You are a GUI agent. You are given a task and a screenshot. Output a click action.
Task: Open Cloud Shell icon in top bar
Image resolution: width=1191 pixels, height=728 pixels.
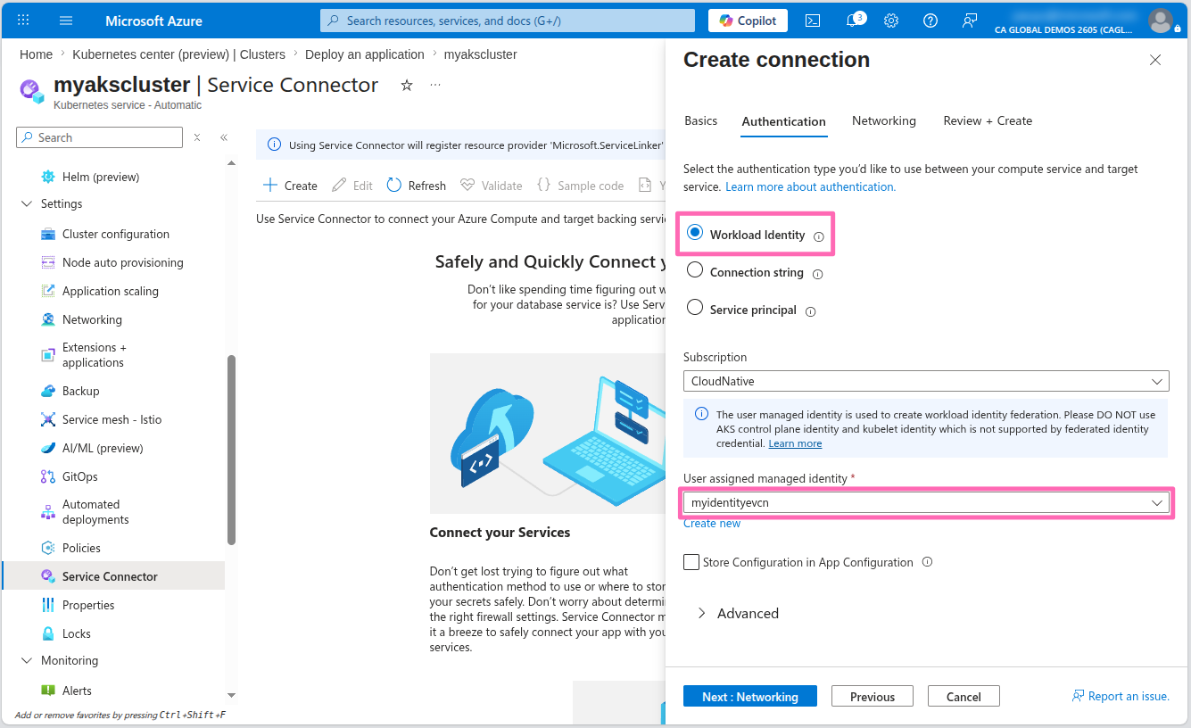click(813, 21)
